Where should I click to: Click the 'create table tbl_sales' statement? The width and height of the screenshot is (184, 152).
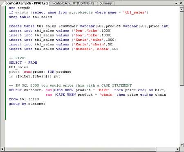pos(89,26)
